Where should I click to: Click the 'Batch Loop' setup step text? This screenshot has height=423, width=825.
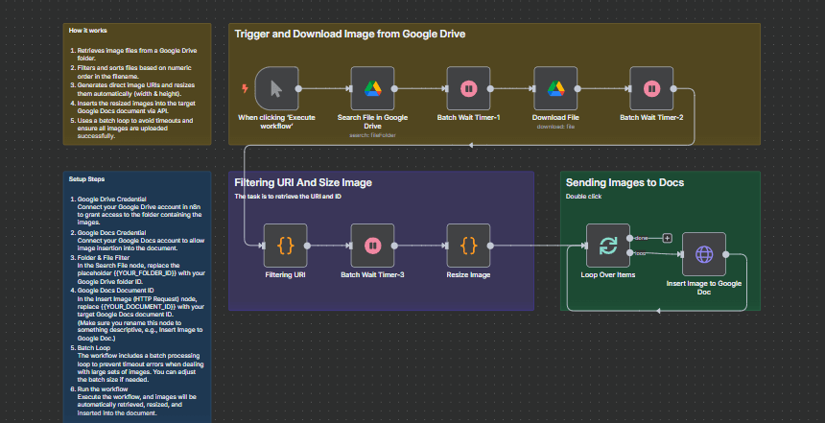pyautogui.click(x=94, y=348)
